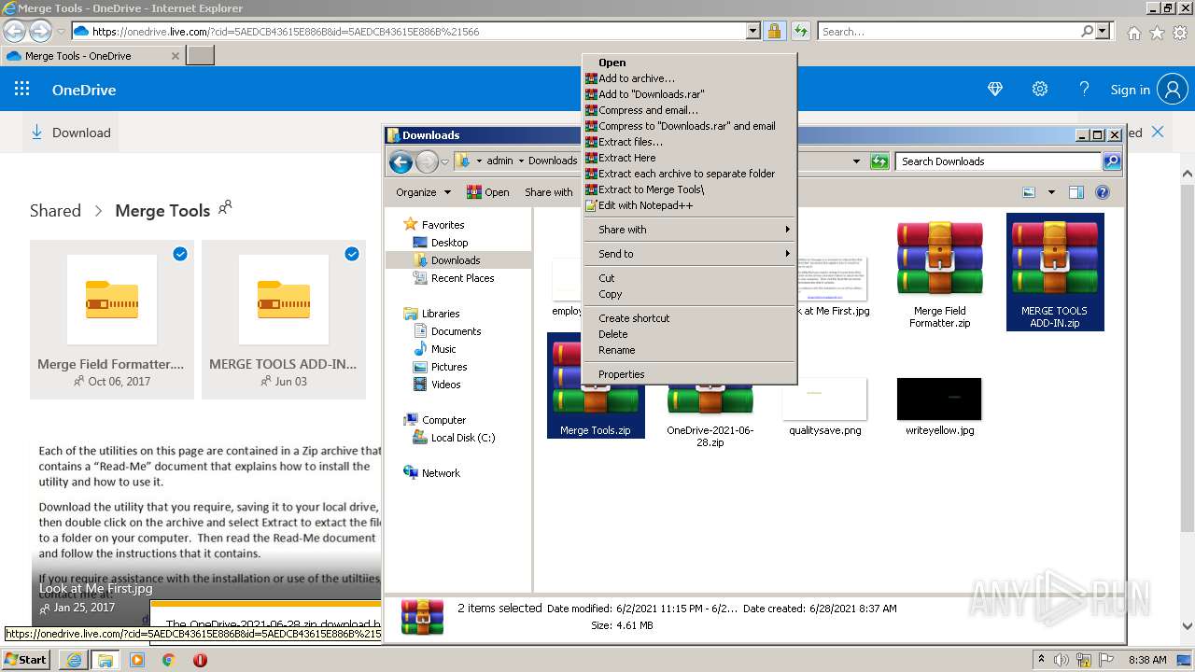
Task: Expand the Share with submenu
Action: coord(689,230)
